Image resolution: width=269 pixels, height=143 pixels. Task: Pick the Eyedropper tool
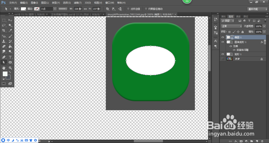point(10,31)
